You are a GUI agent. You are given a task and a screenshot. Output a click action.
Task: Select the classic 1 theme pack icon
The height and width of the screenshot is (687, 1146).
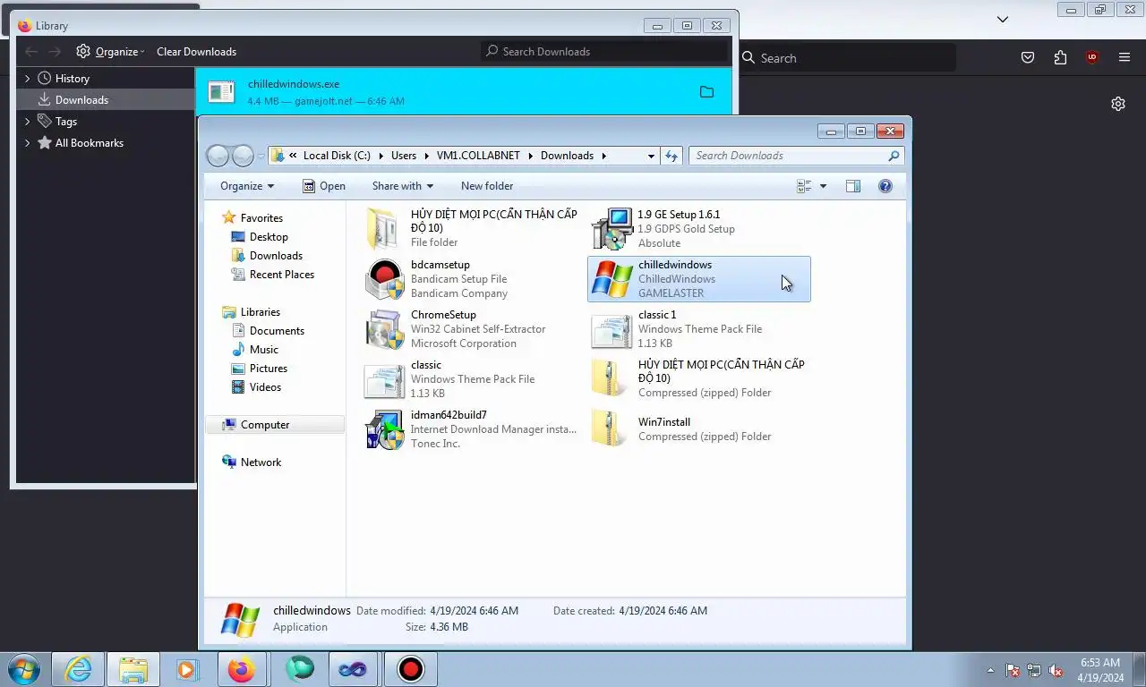pos(612,329)
